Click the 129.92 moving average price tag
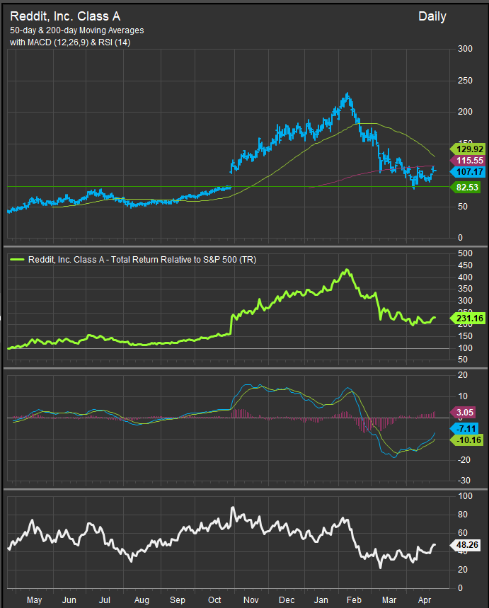489x608 pixels. [467, 149]
